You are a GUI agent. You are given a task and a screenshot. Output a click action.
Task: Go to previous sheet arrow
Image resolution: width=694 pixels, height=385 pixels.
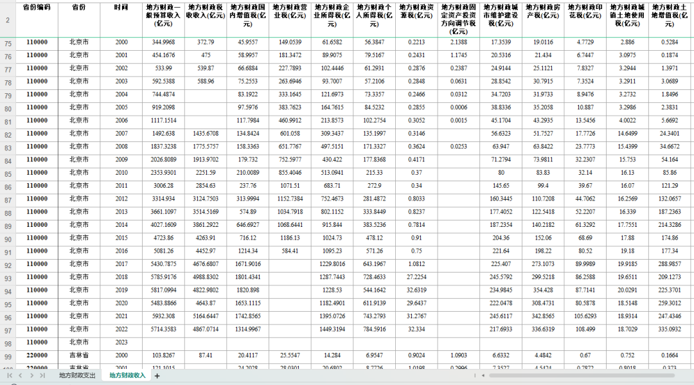[x=21, y=375]
